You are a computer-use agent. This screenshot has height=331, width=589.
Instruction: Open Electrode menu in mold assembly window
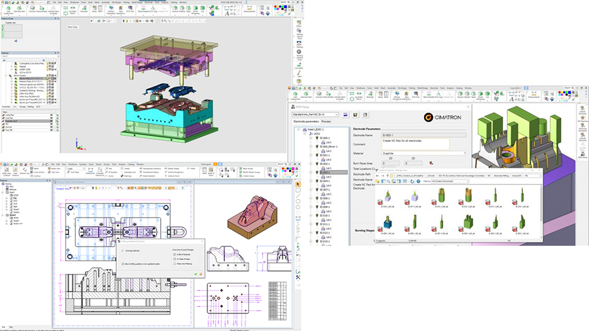148,2
